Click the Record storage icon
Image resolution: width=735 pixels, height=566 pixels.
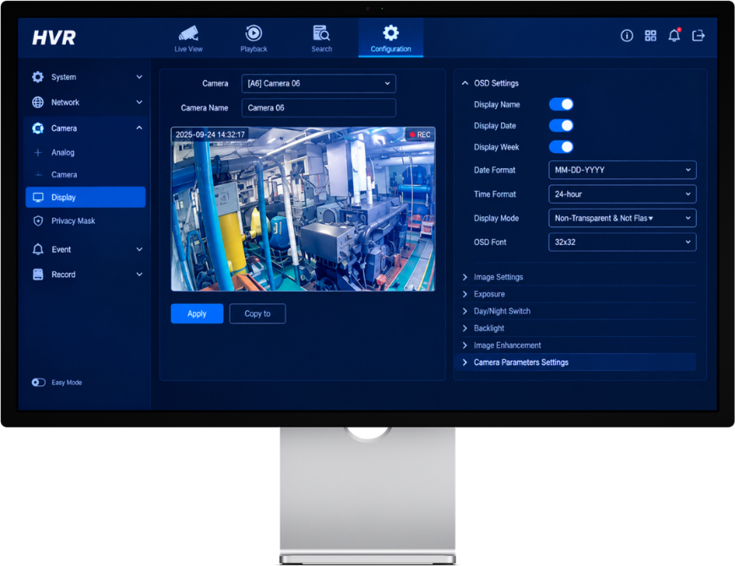click(x=38, y=275)
